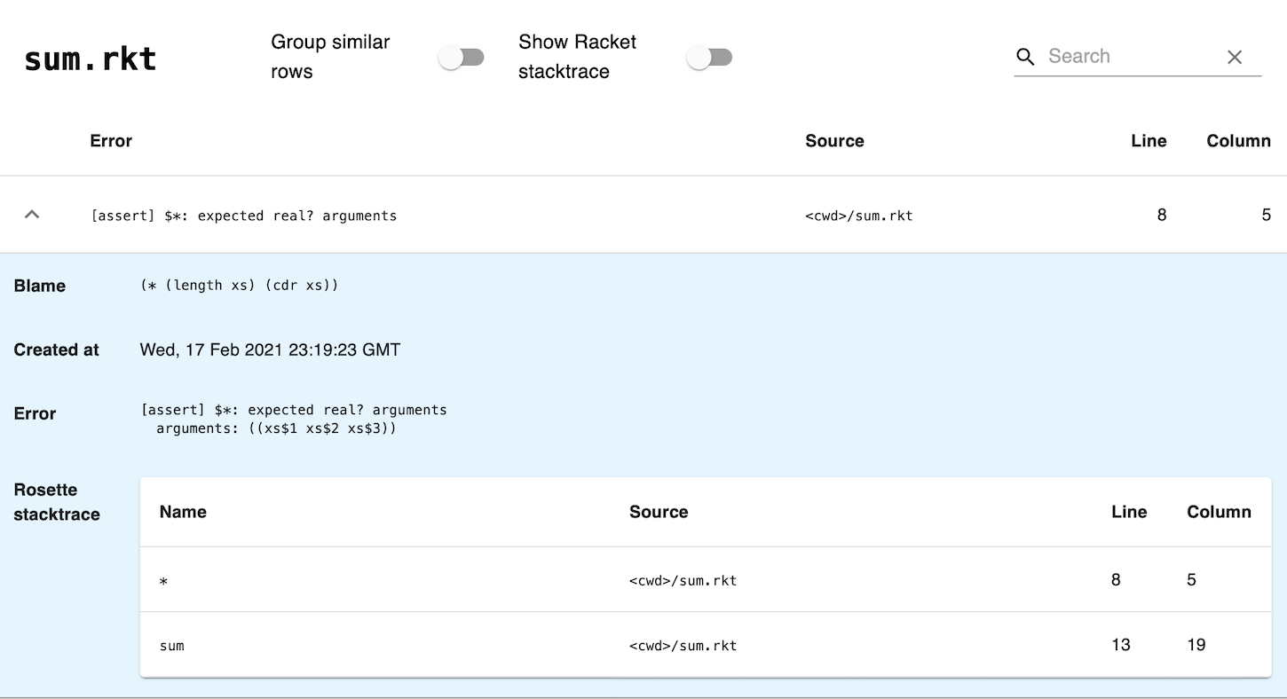Click source of the * stacktrace row
The height and width of the screenshot is (699, 1287).
coord(683,581)
